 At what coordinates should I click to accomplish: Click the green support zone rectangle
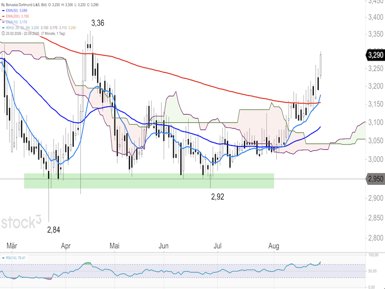tap(149, 181)
